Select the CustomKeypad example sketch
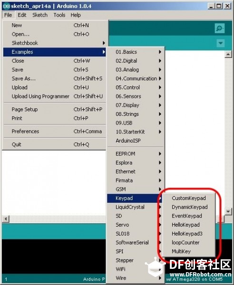234x285 pixels. point(188,198)
